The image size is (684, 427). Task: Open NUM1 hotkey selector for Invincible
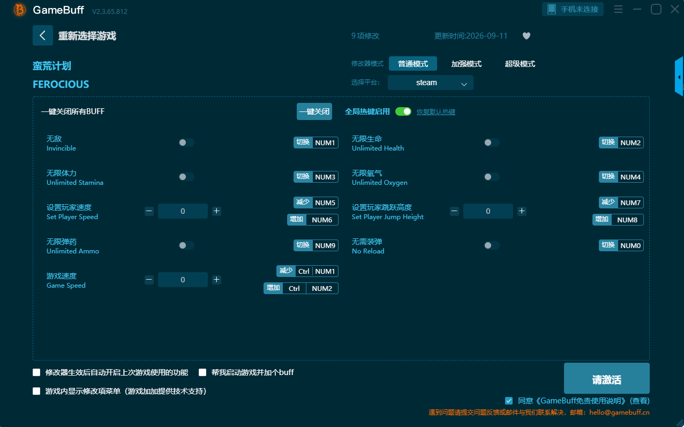(x=325, y=143)
